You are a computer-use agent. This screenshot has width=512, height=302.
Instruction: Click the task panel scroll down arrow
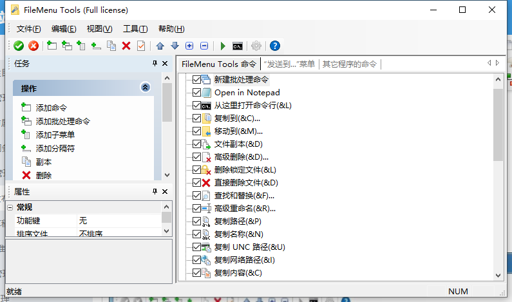click(167, 175)
